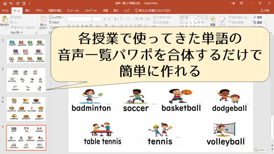The image size is (274, 154).
Task: Open the Arrange (配置) tool
Action: click(212, 21)
